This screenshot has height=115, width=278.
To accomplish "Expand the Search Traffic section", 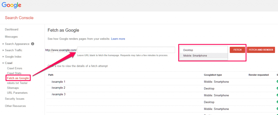I will pos(14,50).
